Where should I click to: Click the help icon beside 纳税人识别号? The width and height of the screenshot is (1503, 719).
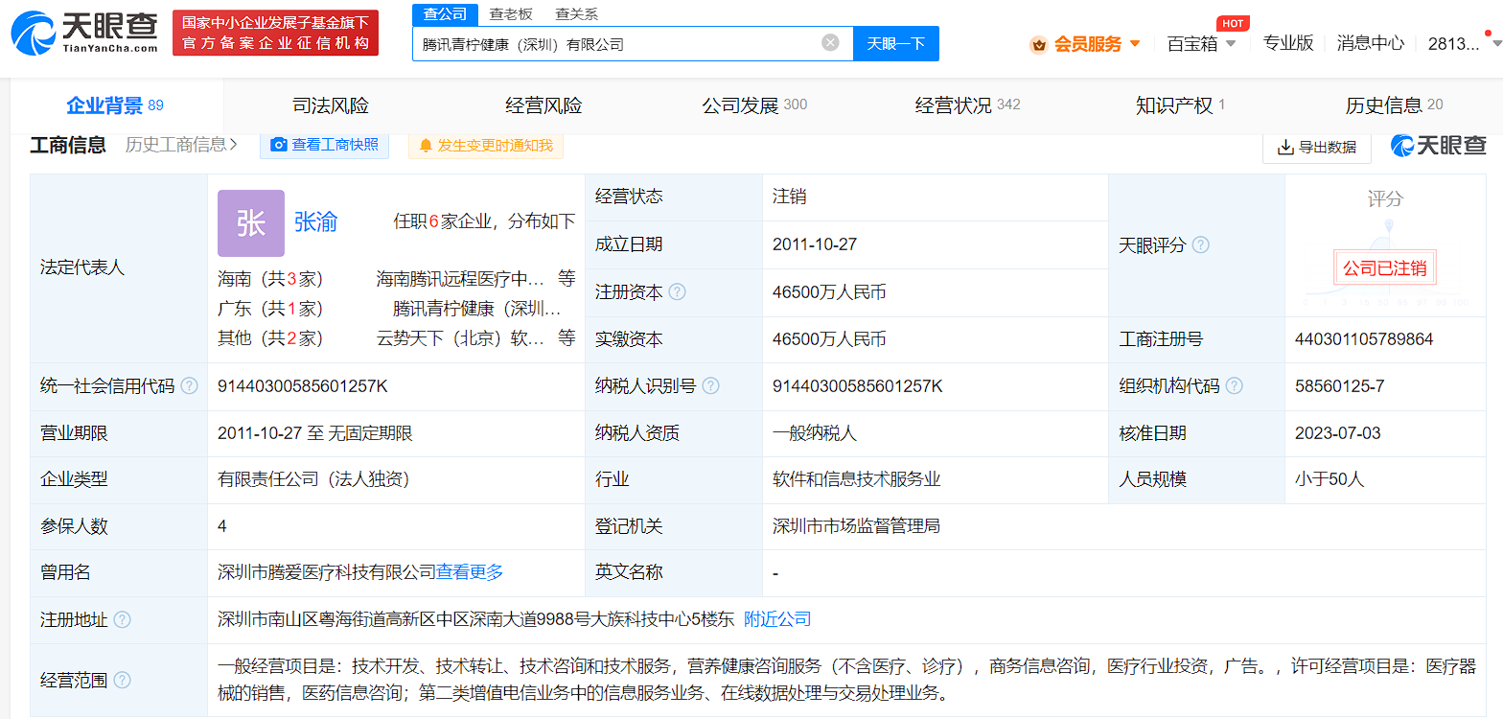(x=710, y=385)
